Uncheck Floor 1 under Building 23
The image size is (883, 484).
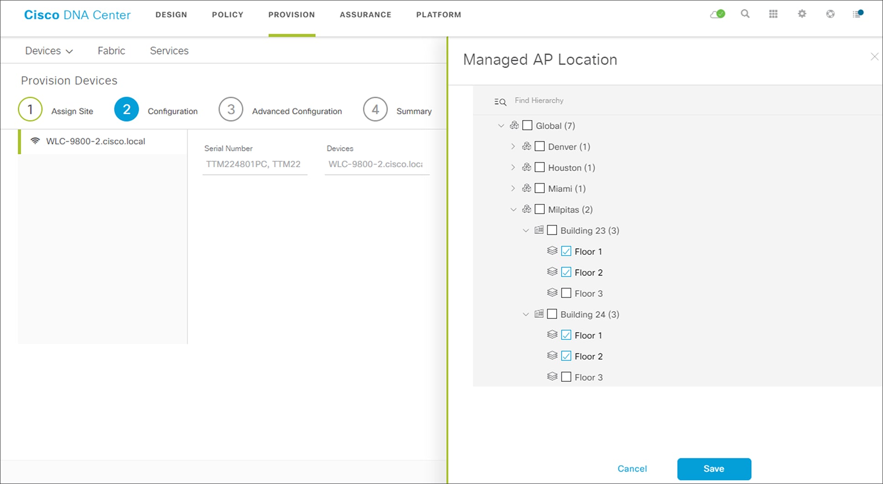566,251
